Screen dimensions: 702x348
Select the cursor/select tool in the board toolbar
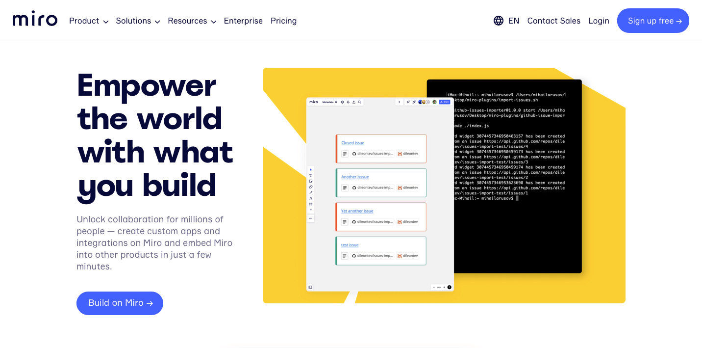pos(311,170)
